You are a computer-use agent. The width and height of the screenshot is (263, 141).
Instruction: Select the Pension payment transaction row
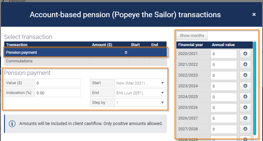click(85, 52)
